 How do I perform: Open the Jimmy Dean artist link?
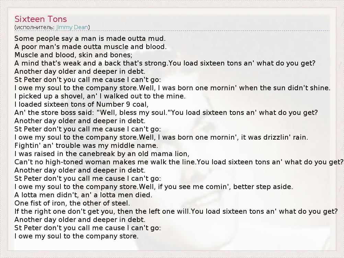point(72,27)
